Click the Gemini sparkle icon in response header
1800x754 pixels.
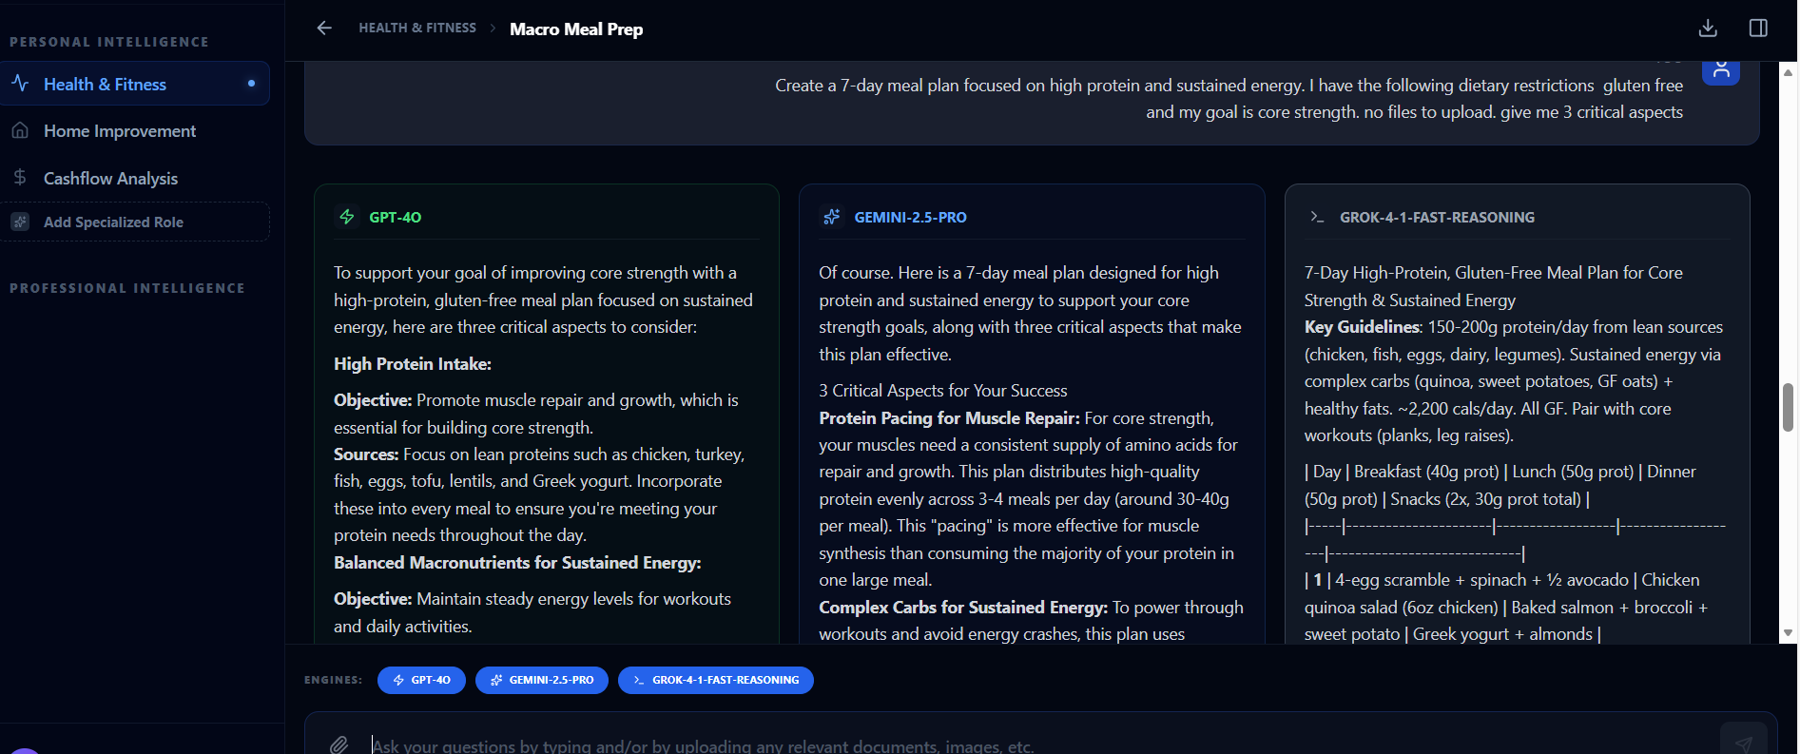[832, 217]
